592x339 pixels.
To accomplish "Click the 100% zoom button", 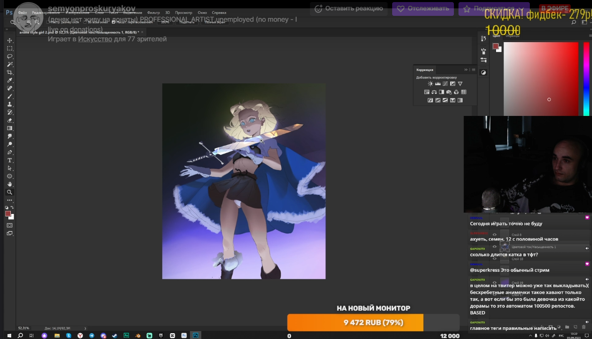I will pos(165,22).
